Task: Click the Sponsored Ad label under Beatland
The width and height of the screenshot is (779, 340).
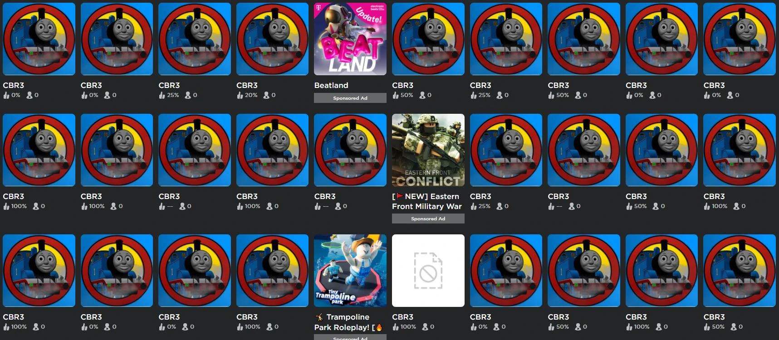Action: tap(350, 98)
